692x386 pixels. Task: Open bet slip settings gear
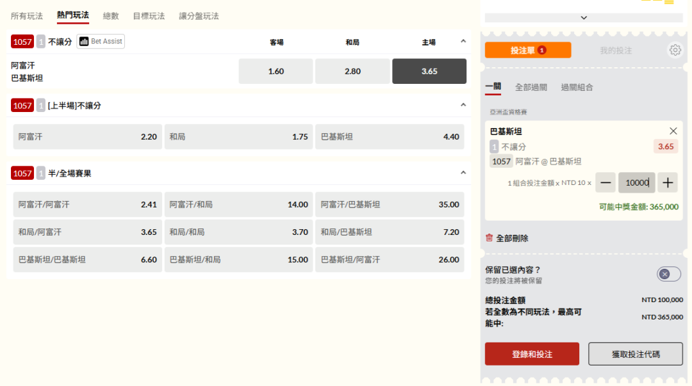click(x=675, y=50)
